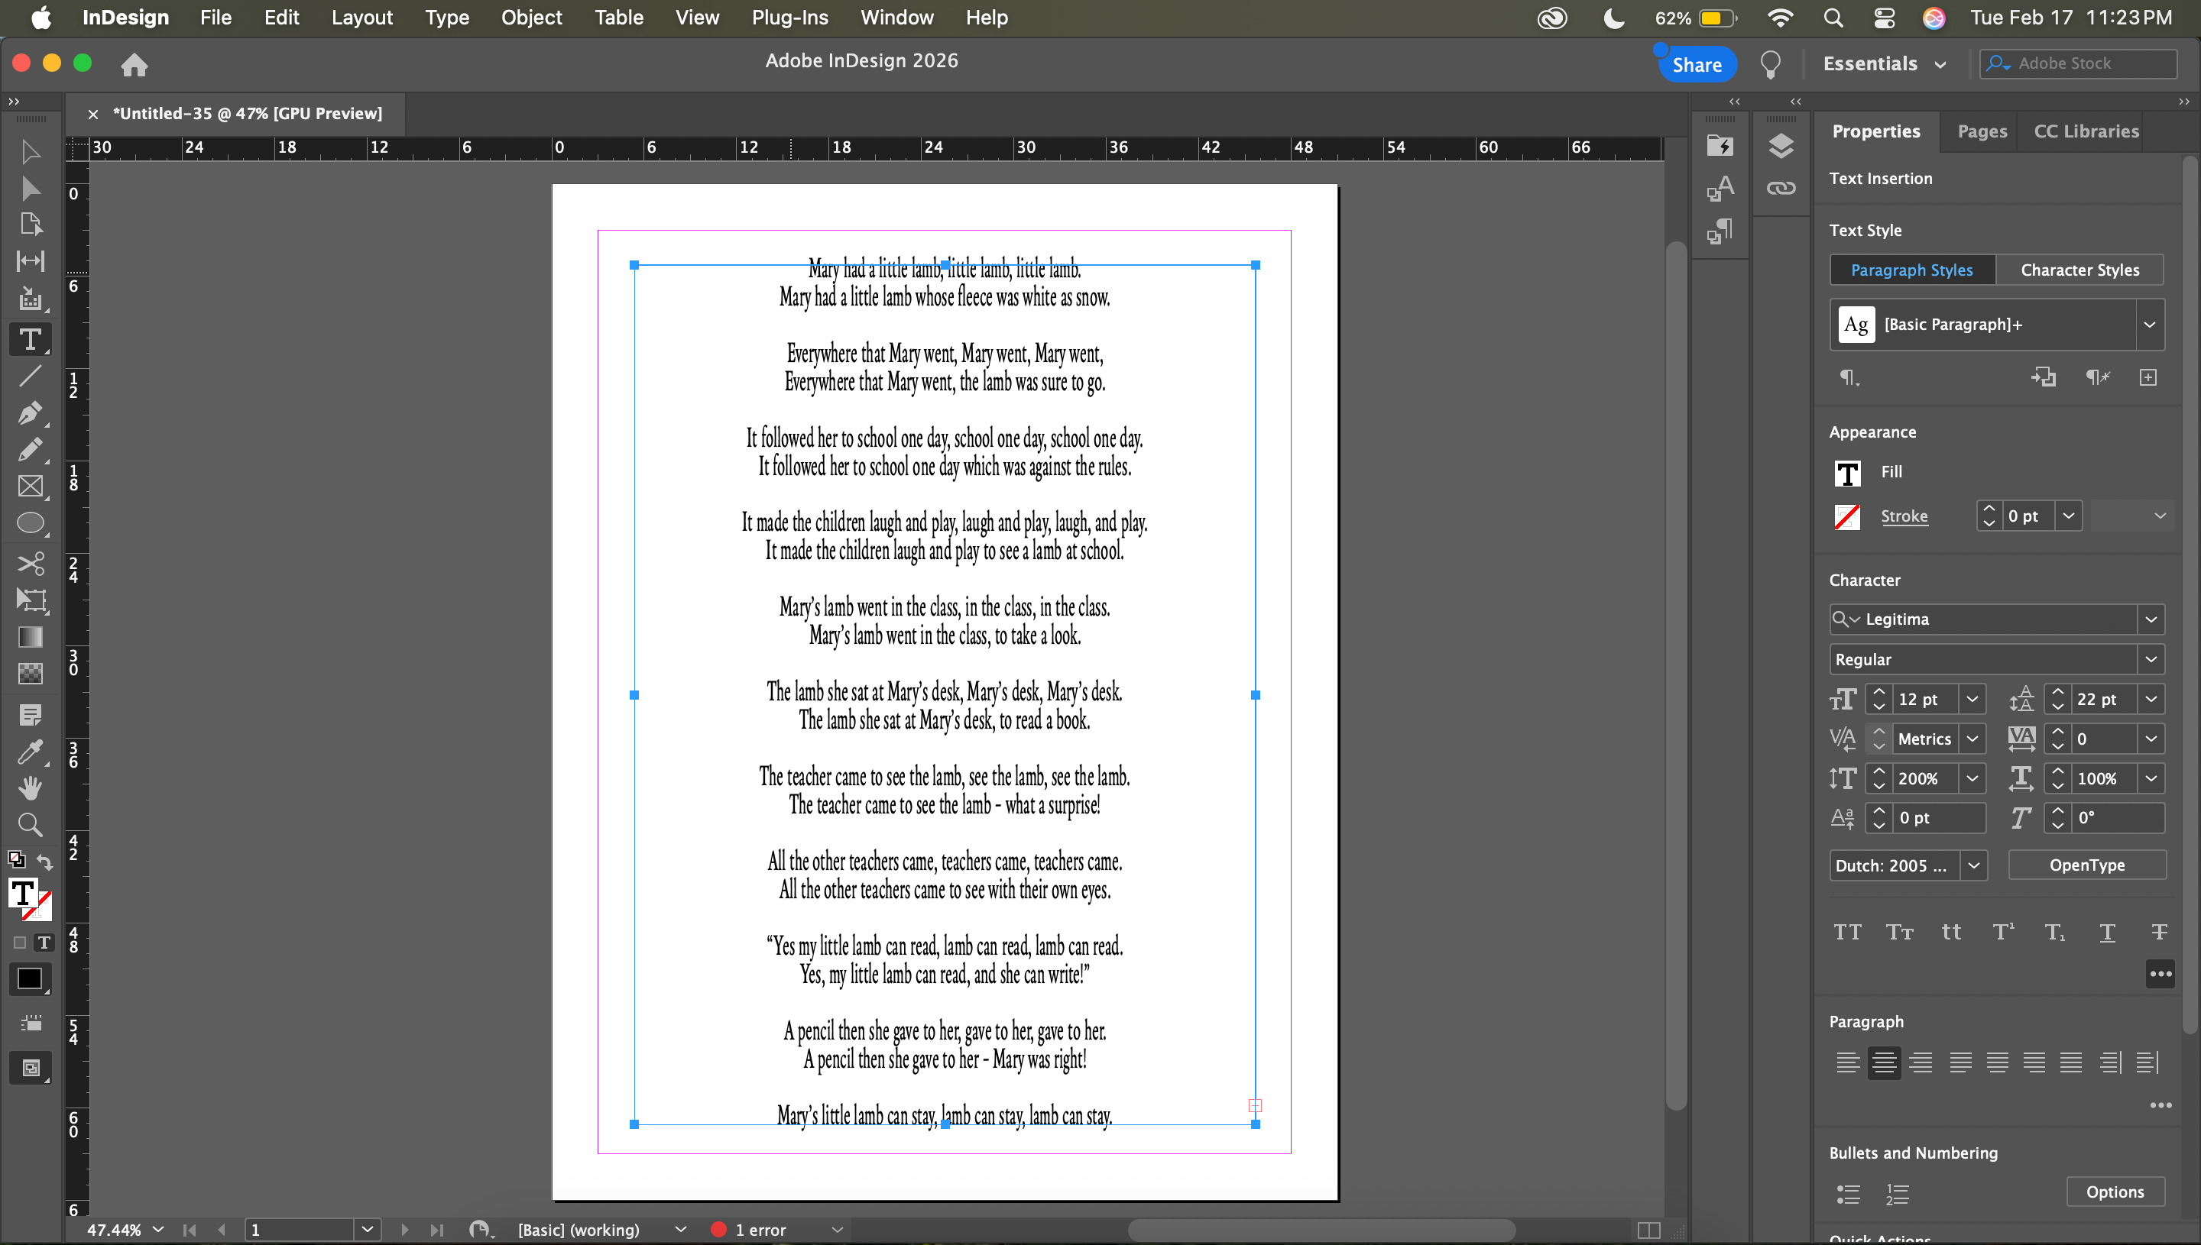Click the OpenType button
Screen dimensions: 2201x1245
pyautogui.click(x=2086, y=865)
